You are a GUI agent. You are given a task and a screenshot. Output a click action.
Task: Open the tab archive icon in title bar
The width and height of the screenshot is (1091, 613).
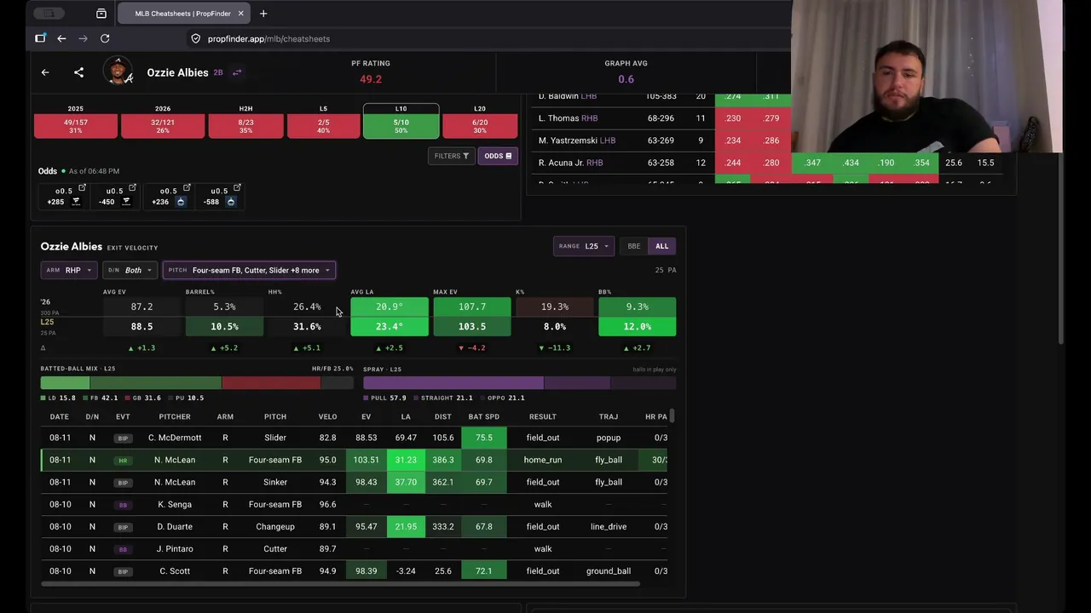(101, 14)
